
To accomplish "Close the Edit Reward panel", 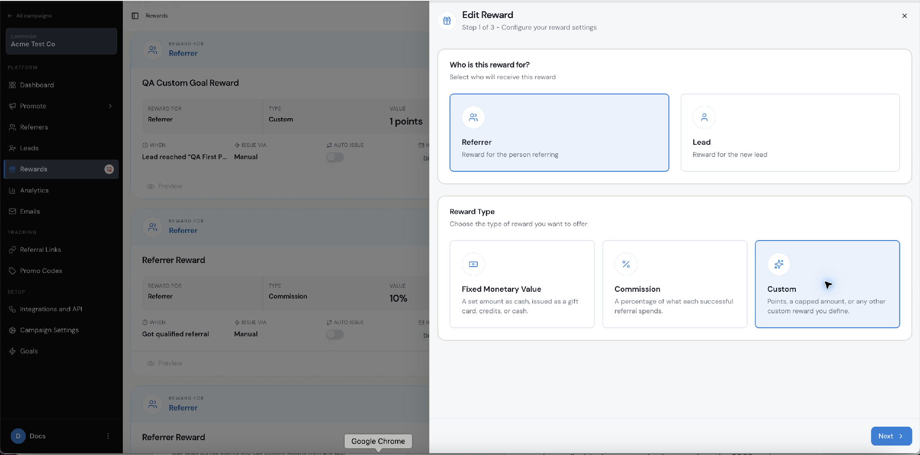I will pyautogui.click(x=905, y=16).
